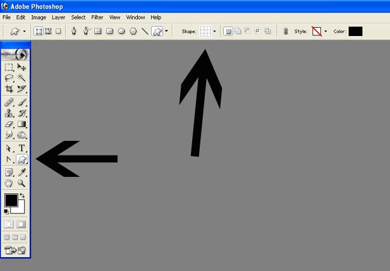The image size is (390, 271).
Task: Select the Eraser tool
Action: coord(9,124)
